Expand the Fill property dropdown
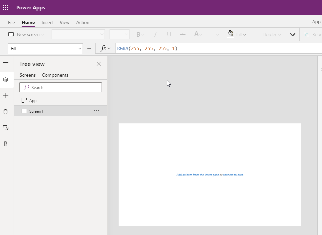This screenshot has width=322, height=235. pos(80,49)
